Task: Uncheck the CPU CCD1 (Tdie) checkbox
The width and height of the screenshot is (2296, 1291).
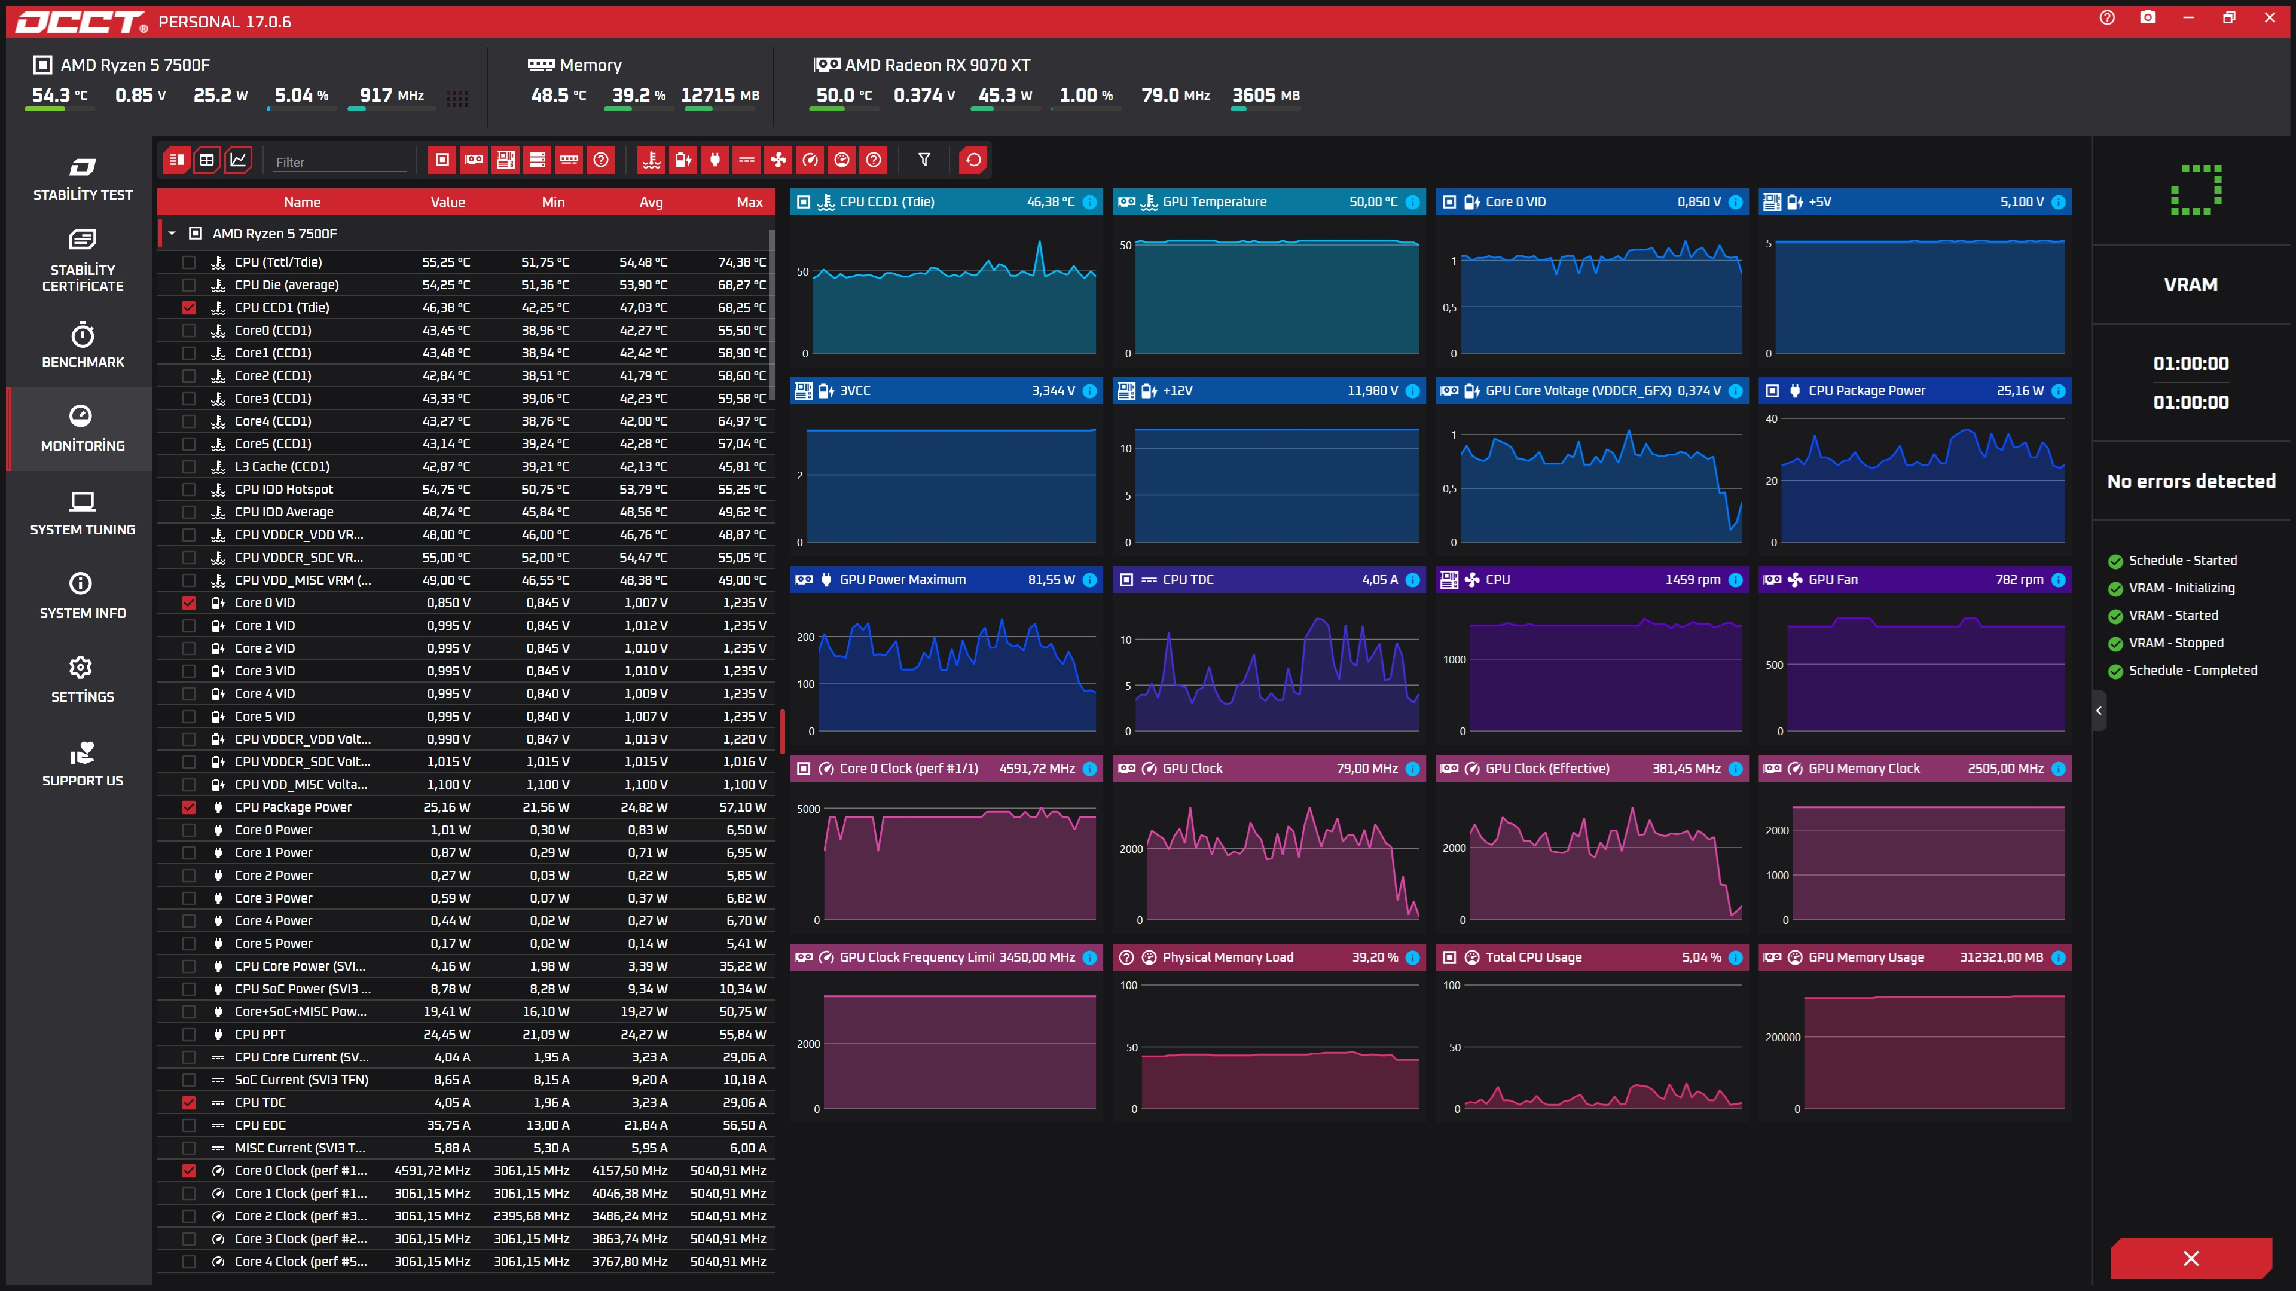Action: (189, 307)
